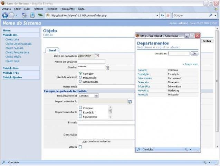Open the Departamento dropdown showing Compras

tap(88, 96)
